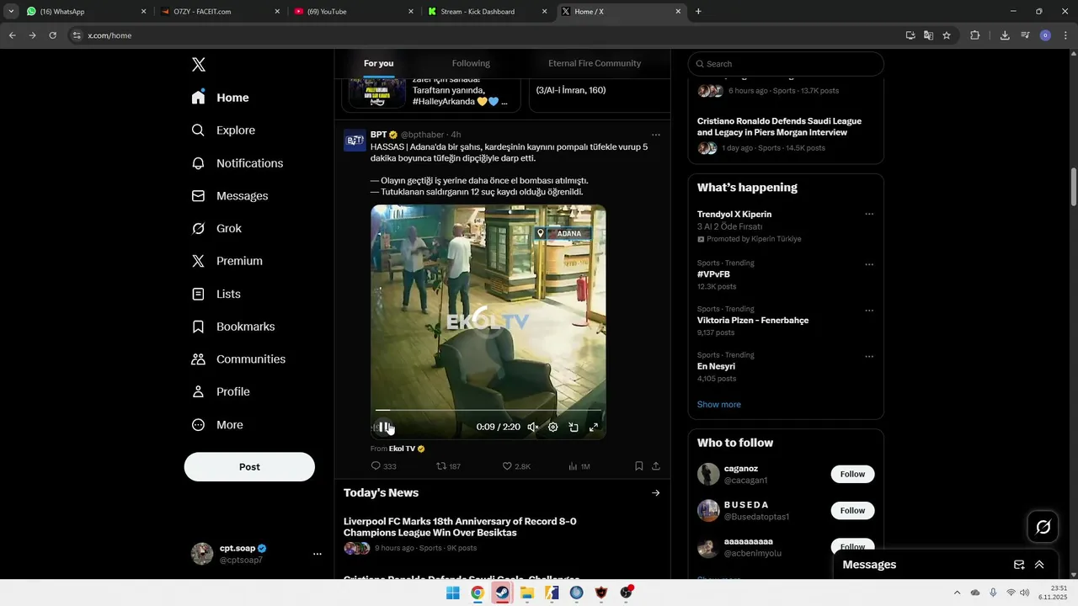Follow caganoz
Screen dimensions: 1078x606
[852, 475]
